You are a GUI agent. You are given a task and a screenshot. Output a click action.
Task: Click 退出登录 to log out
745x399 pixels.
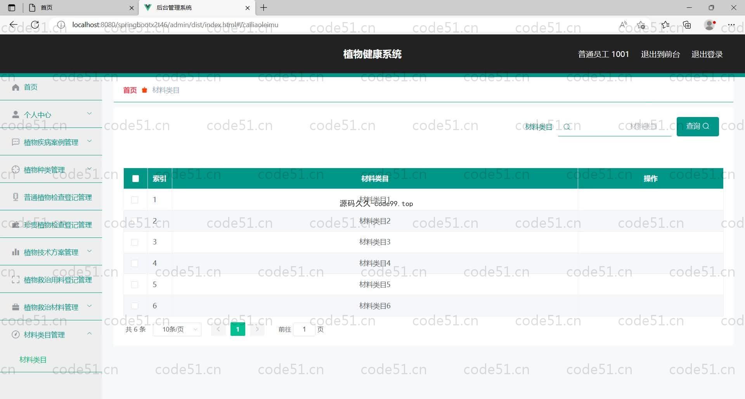pyautogui.click(x=707, y=54)
